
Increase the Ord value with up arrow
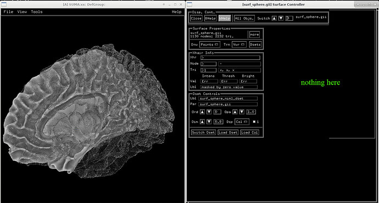pyautogui.click(x=202, y=112)
